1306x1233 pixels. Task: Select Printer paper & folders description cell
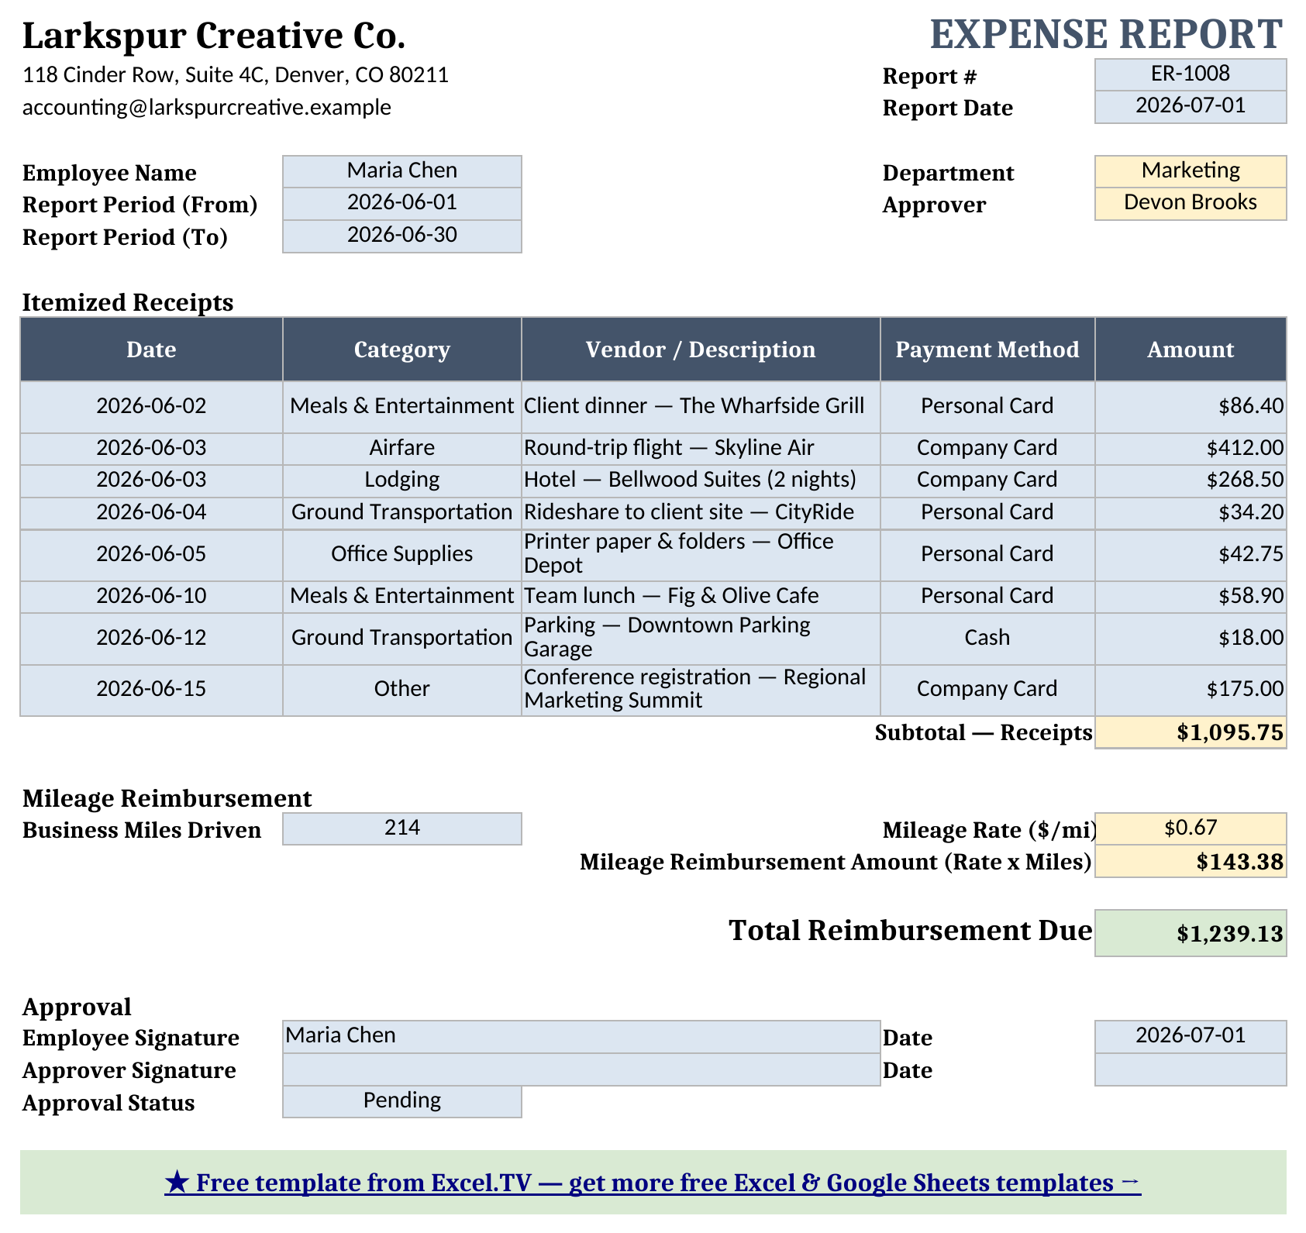coord(701,555)
